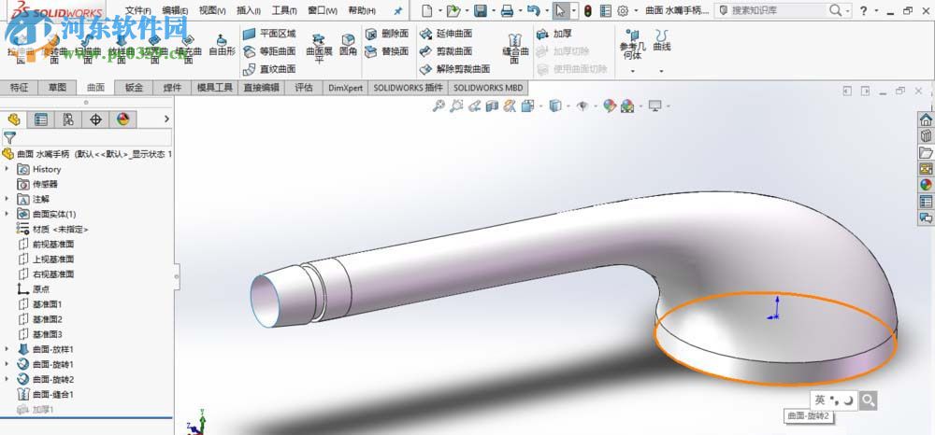
Task: Expand the 曲面-旋转2 feature
Action: 7,378
